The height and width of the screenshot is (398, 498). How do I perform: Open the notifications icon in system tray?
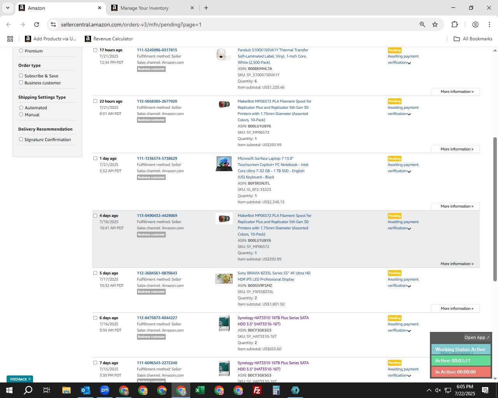tap(485, 390)
